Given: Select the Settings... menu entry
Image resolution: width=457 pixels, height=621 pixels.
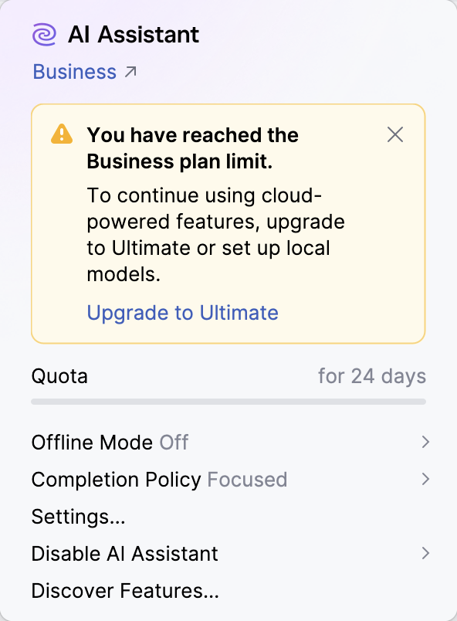Looking at the screenshot, I should click(x=78, y=516).
